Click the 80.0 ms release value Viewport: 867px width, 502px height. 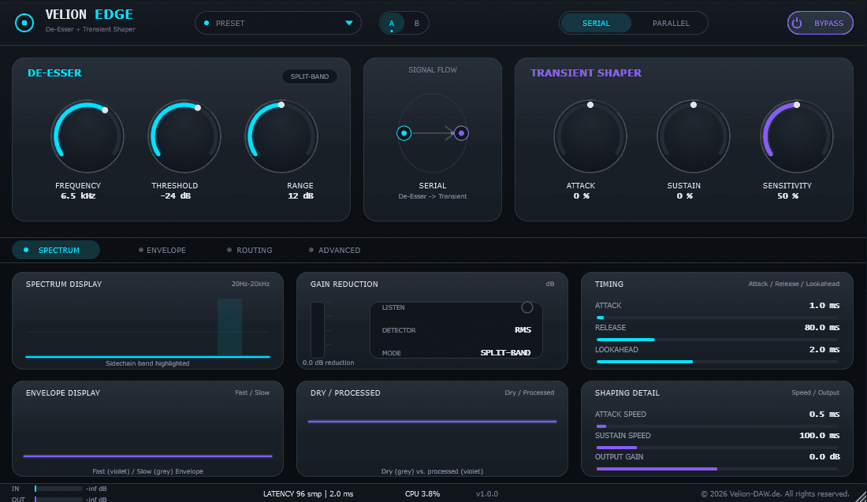click(821, 327)
